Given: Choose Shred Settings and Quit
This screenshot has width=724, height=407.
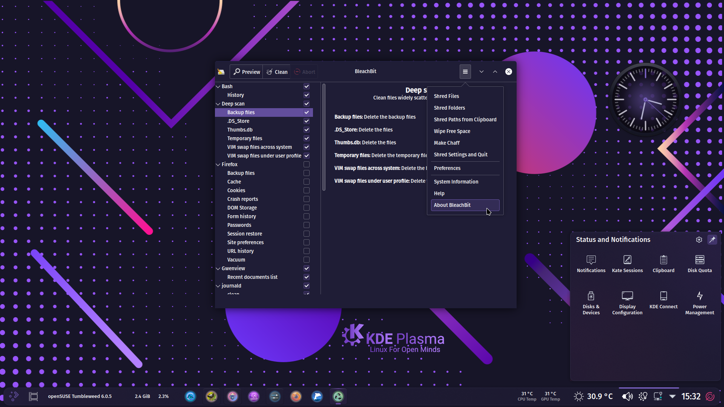Looking at the screenshot, I should (465, 155).
